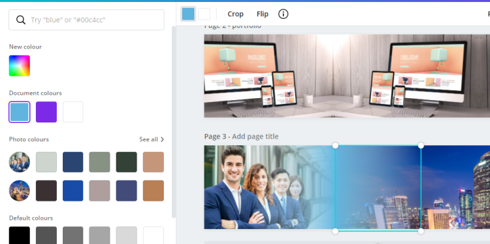This screenshot has height=244, width=490.
Task: Pick the dark green photo colour swatch
Action: click(x=126, y=162)
